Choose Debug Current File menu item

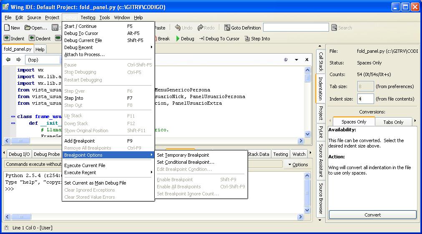point(108,40)
